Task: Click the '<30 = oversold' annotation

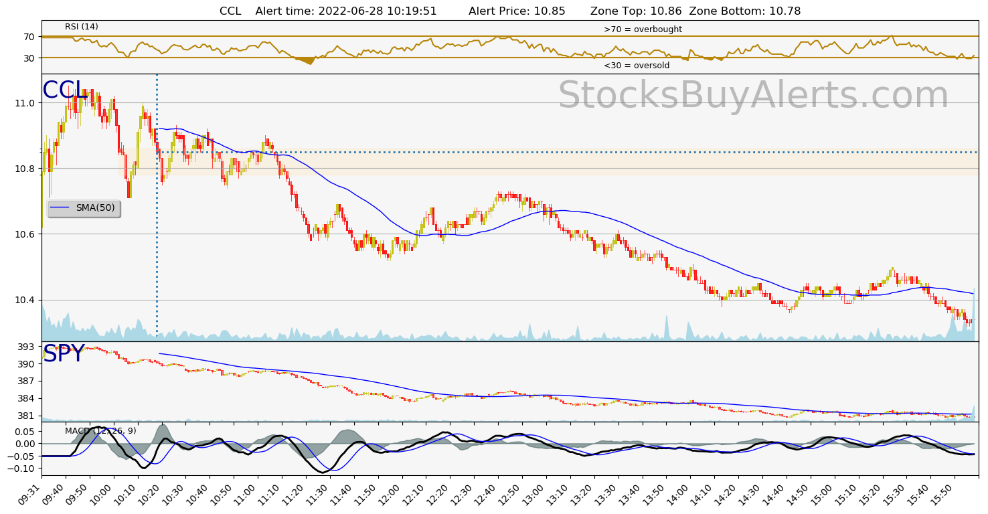Action: pyautogui.click(x=637, y=65)
